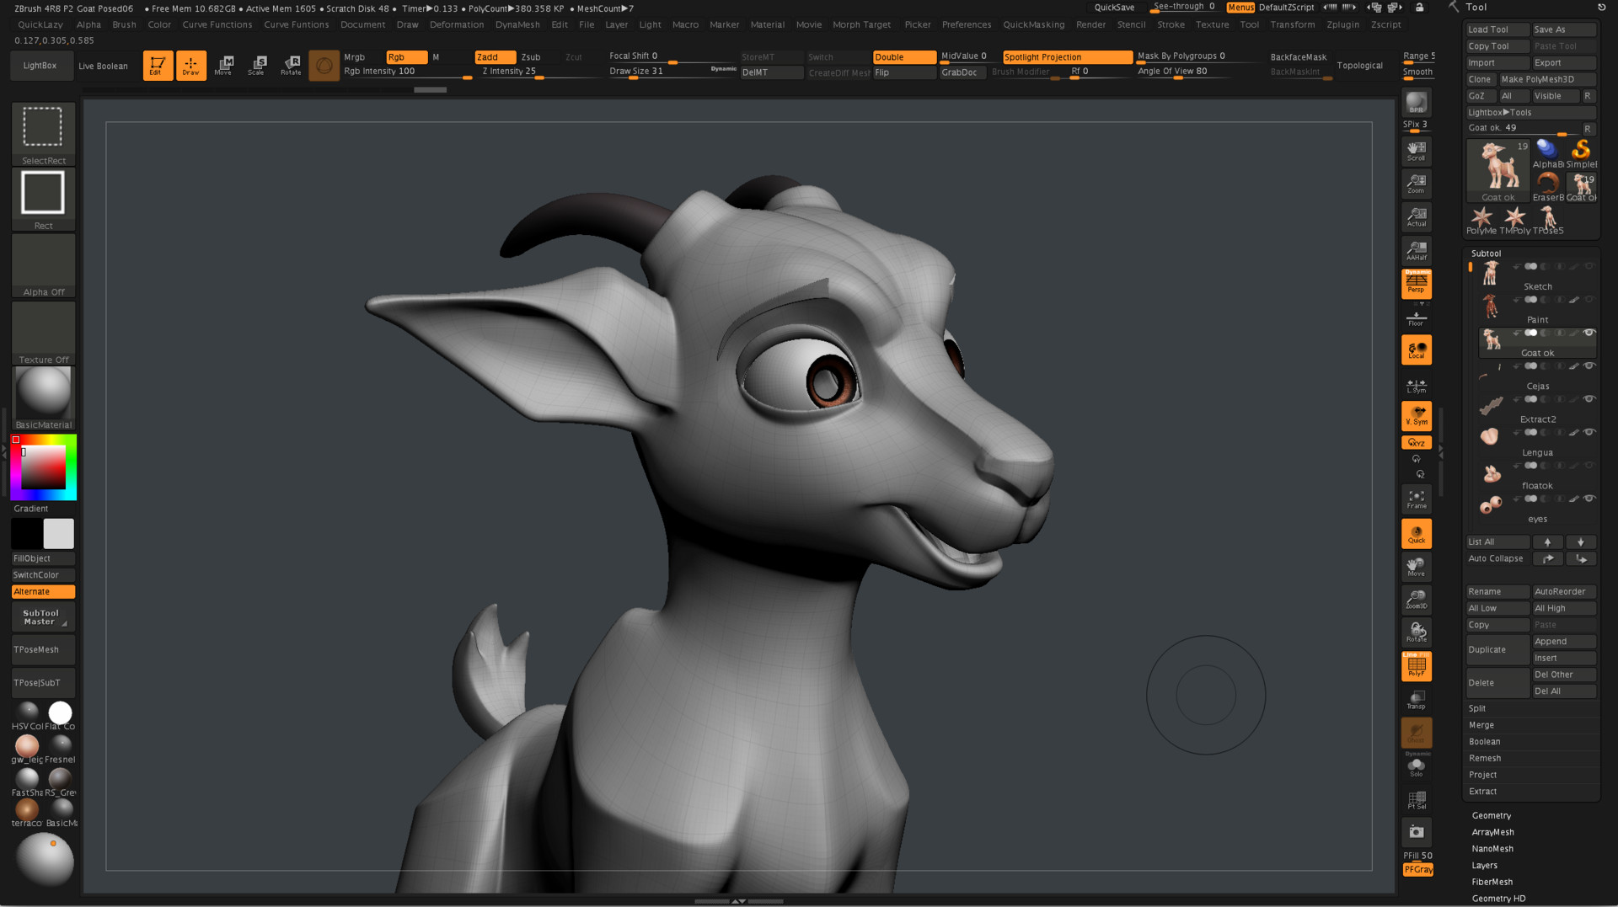Select Rotate mode on the top shelf
This screenshot has width=1618, height=907.
pos(291,65)
